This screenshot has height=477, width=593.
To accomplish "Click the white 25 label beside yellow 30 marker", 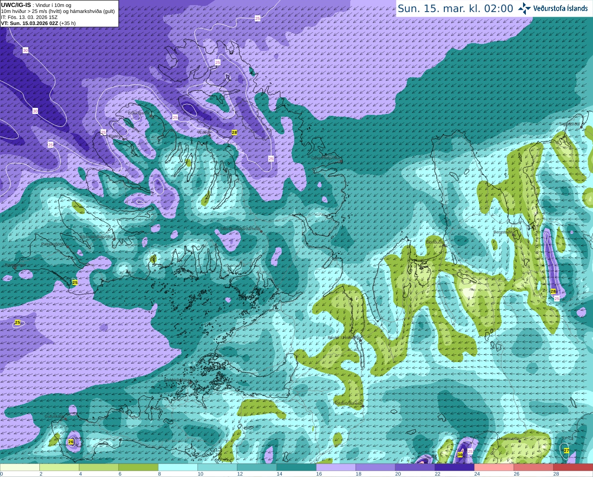I will (x=470, y=451).
